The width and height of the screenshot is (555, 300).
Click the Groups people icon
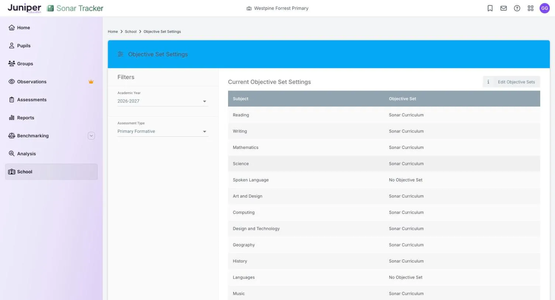(x=11, y=64)
